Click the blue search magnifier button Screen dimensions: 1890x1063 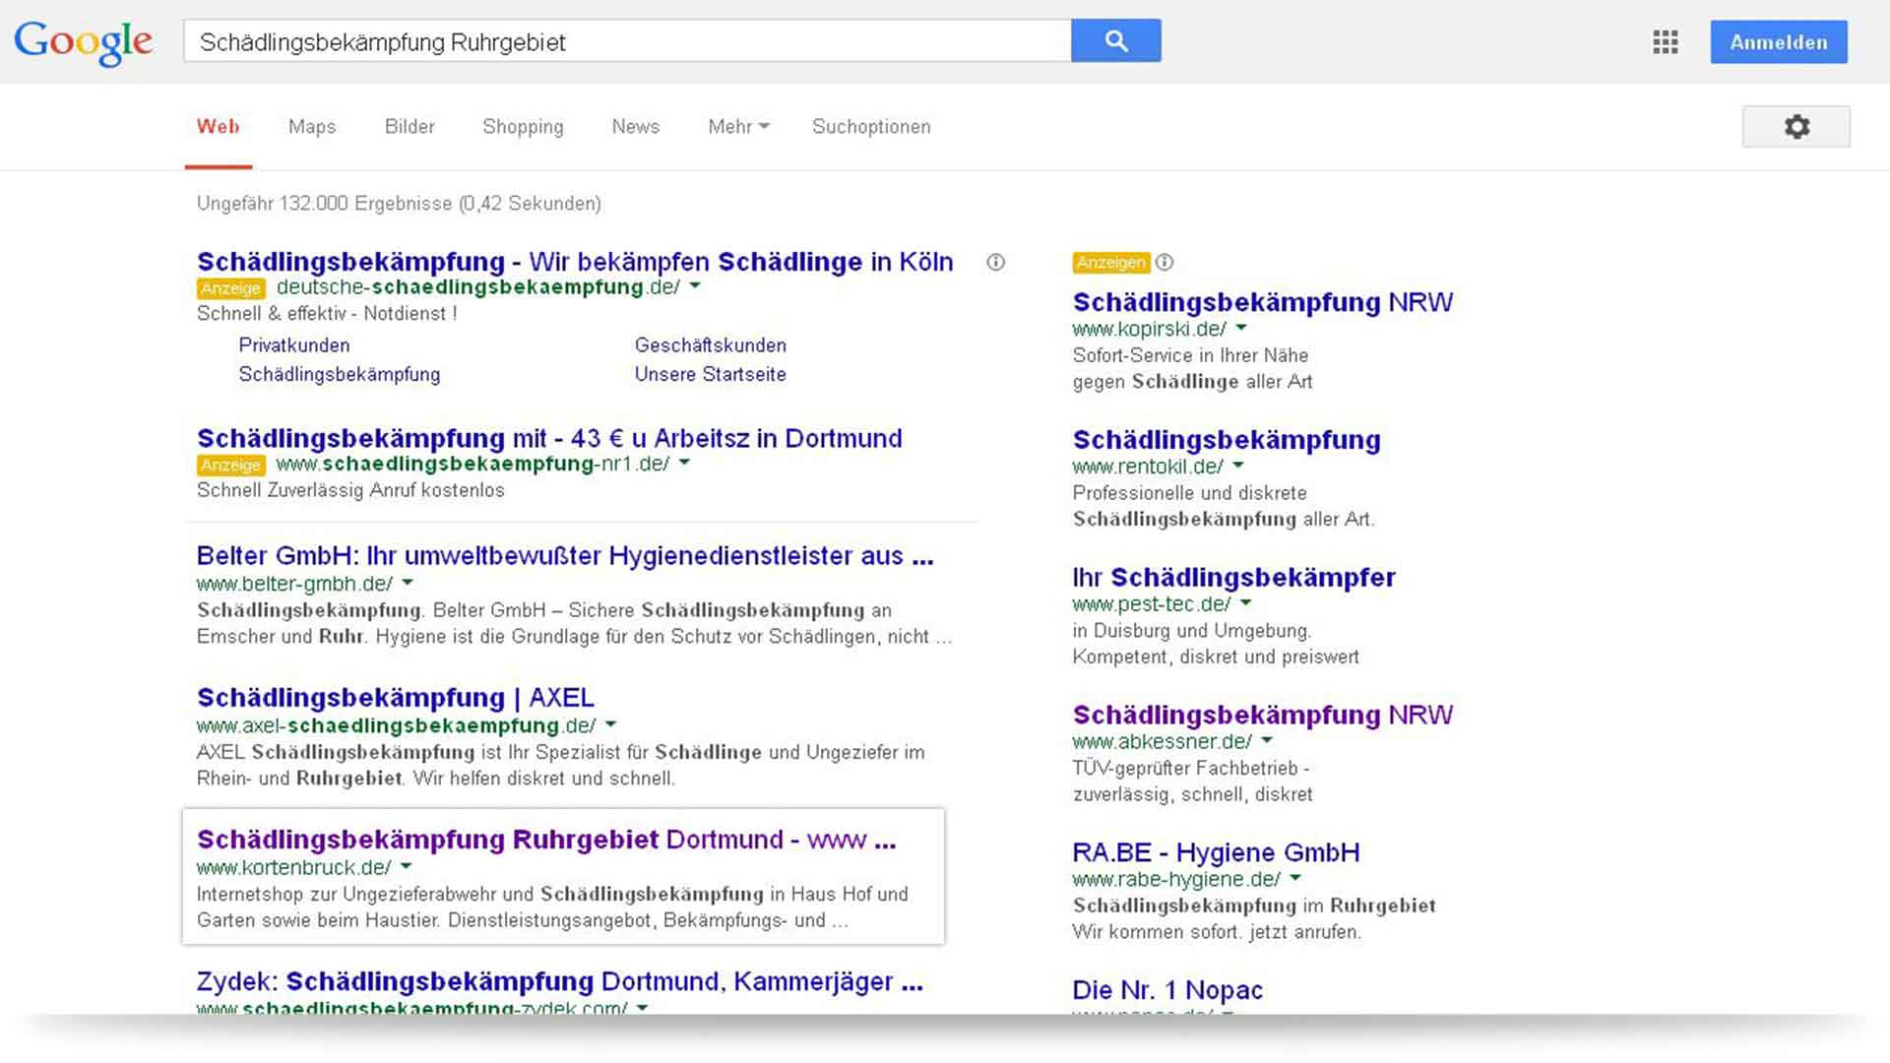point(1116,40)
